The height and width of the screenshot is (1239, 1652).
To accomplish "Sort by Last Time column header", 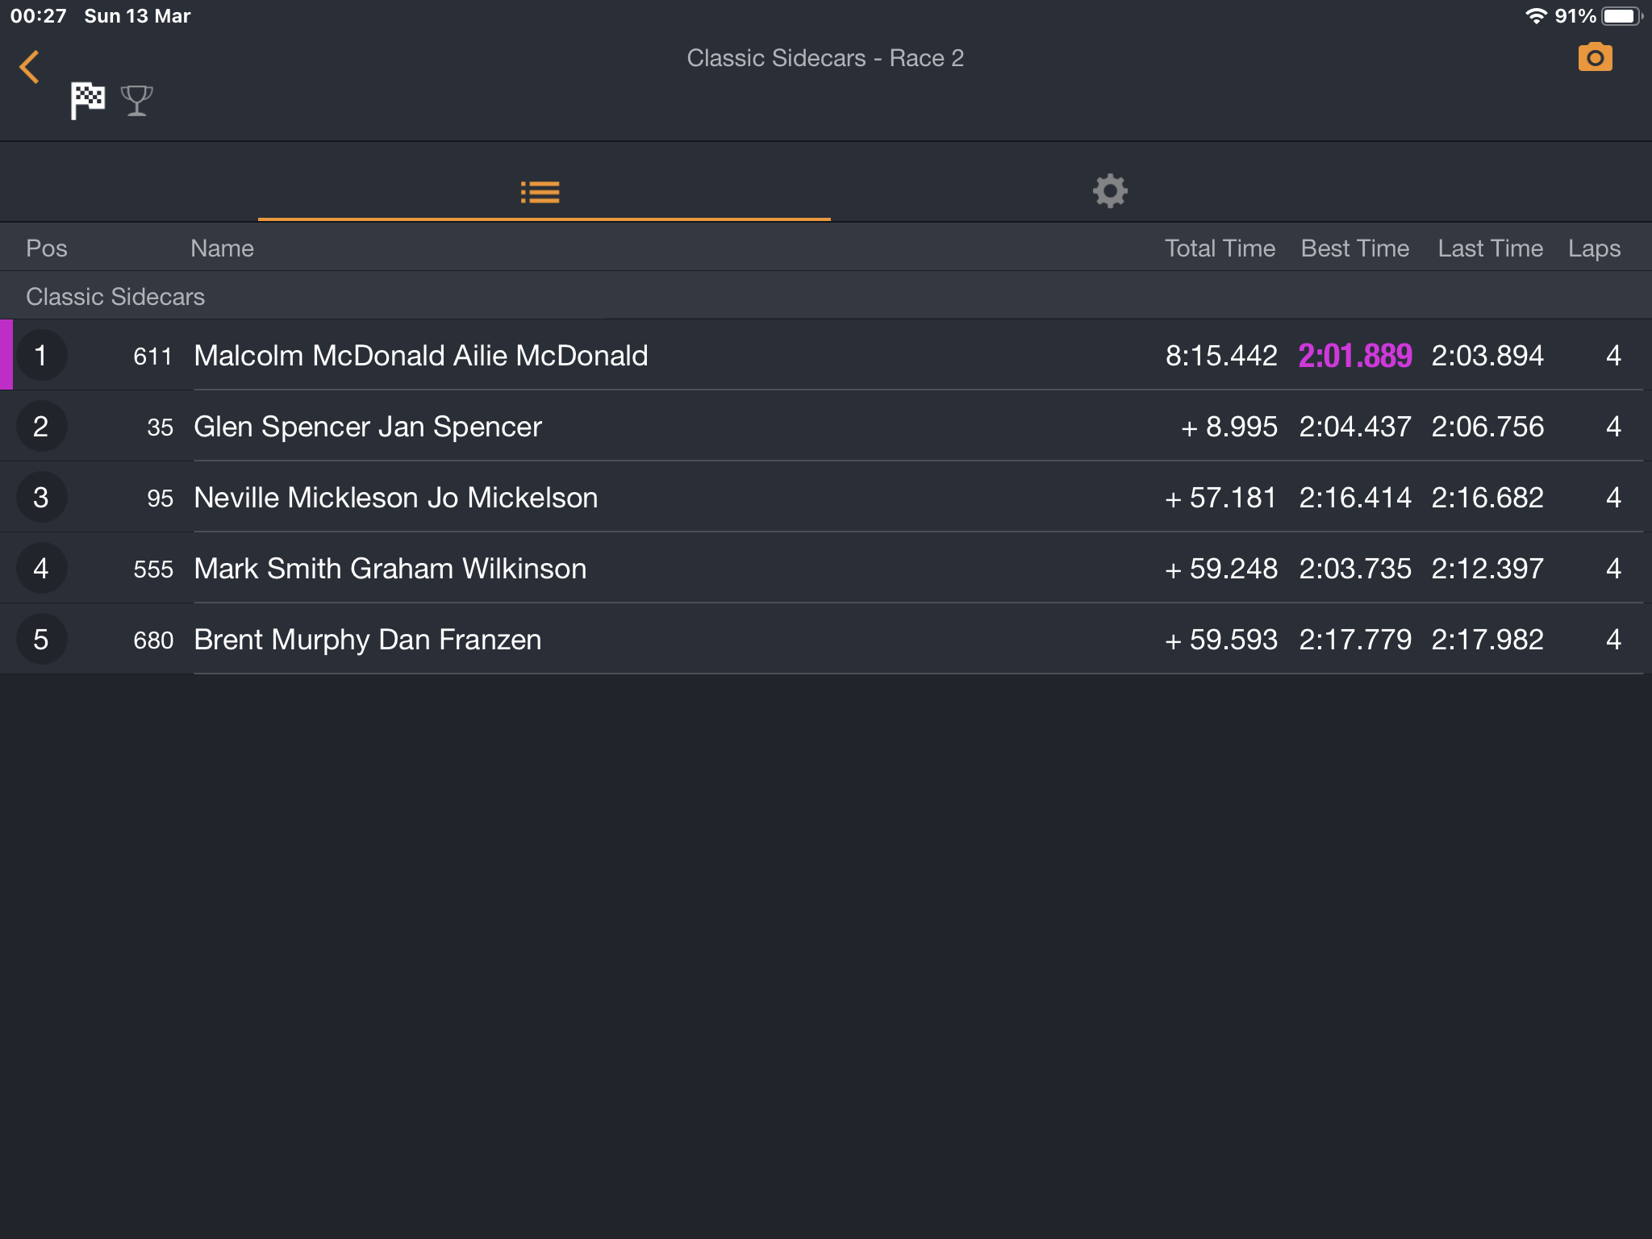I will coord(1490,248).
